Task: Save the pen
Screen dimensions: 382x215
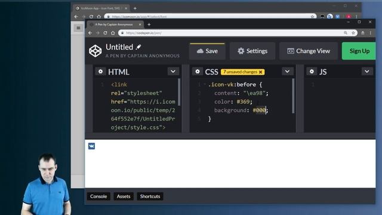Action: point(207,51)
